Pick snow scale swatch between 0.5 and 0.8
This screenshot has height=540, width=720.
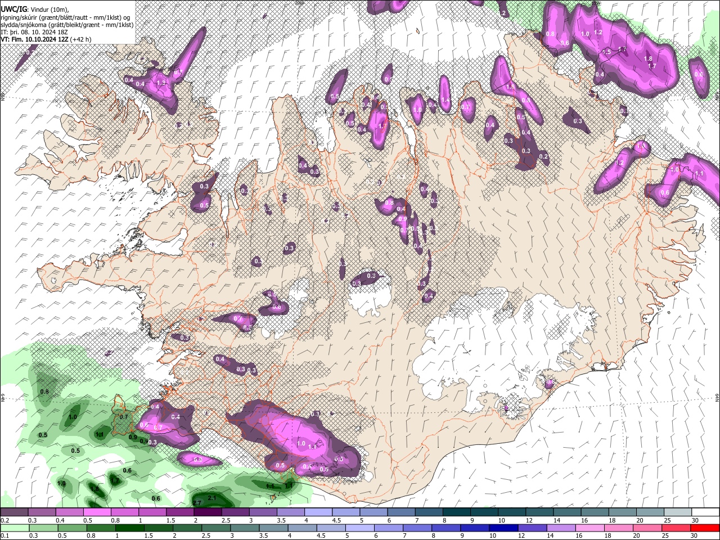(97, 512)
